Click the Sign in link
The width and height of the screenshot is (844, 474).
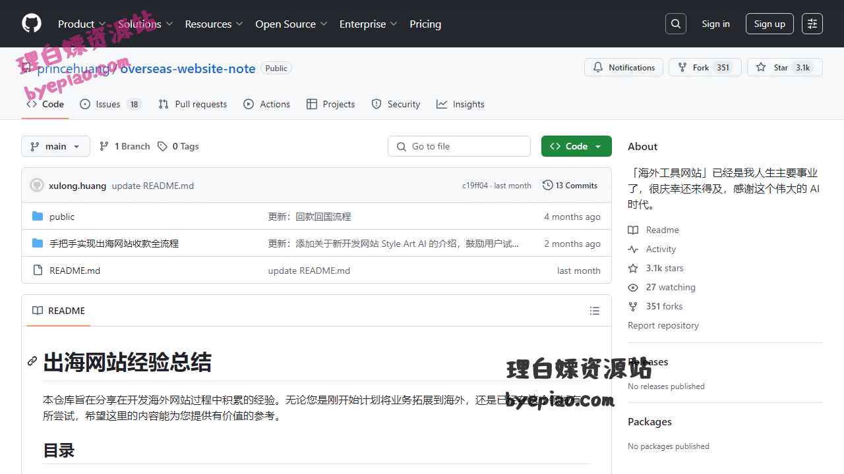715,24
